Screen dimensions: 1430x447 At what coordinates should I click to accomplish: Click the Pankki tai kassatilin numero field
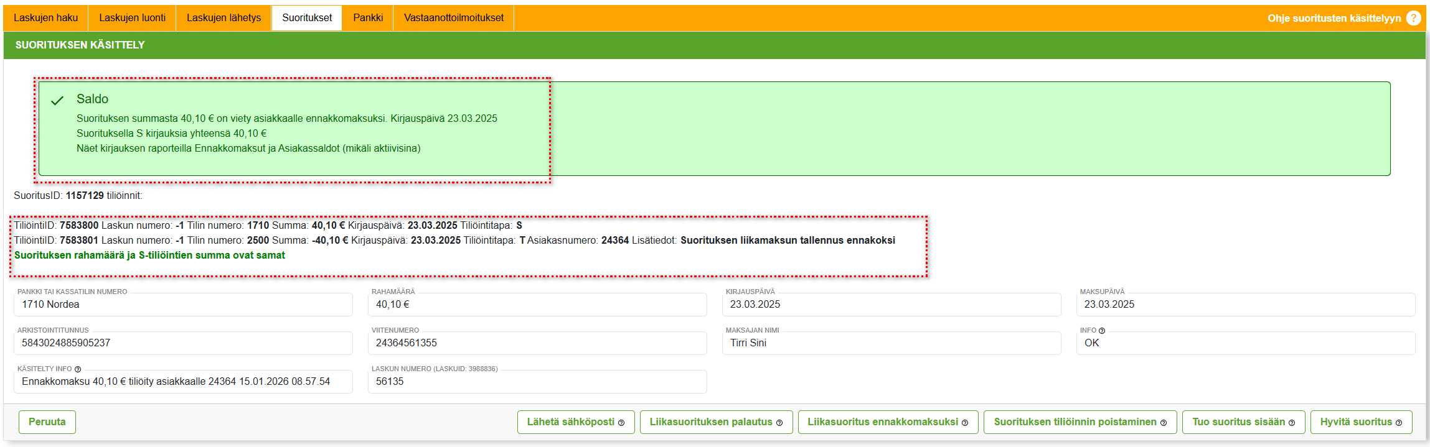[x=183, y=305]
